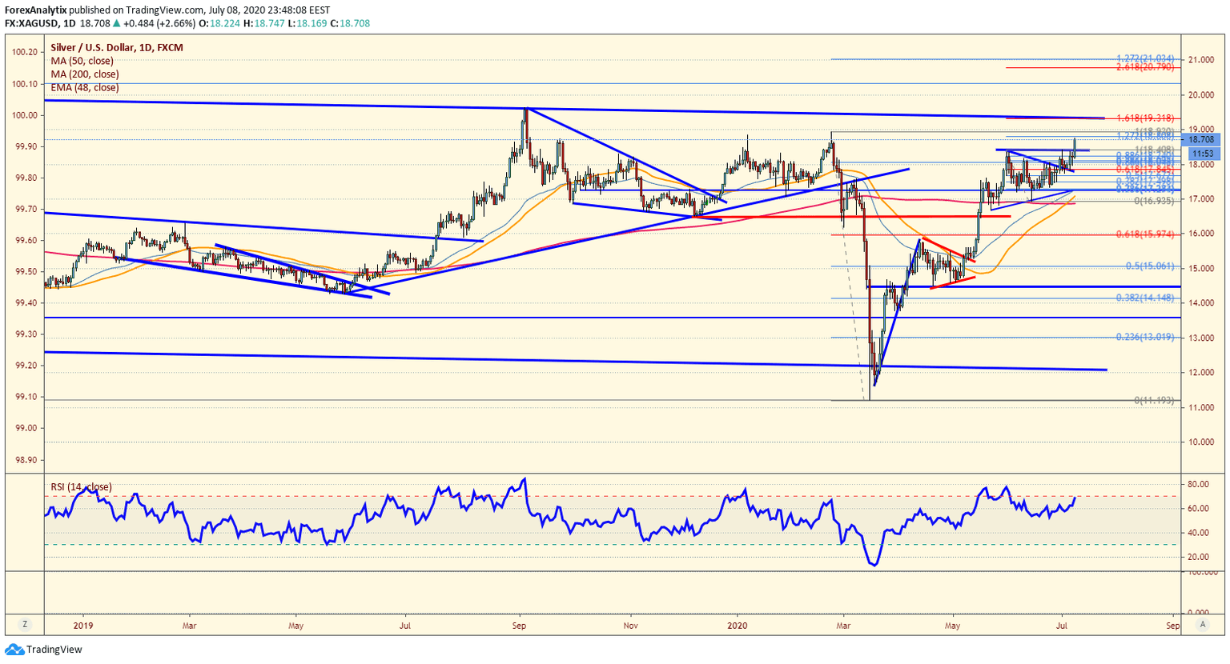Open the ForexAnalytix author name

click(36, 10)
